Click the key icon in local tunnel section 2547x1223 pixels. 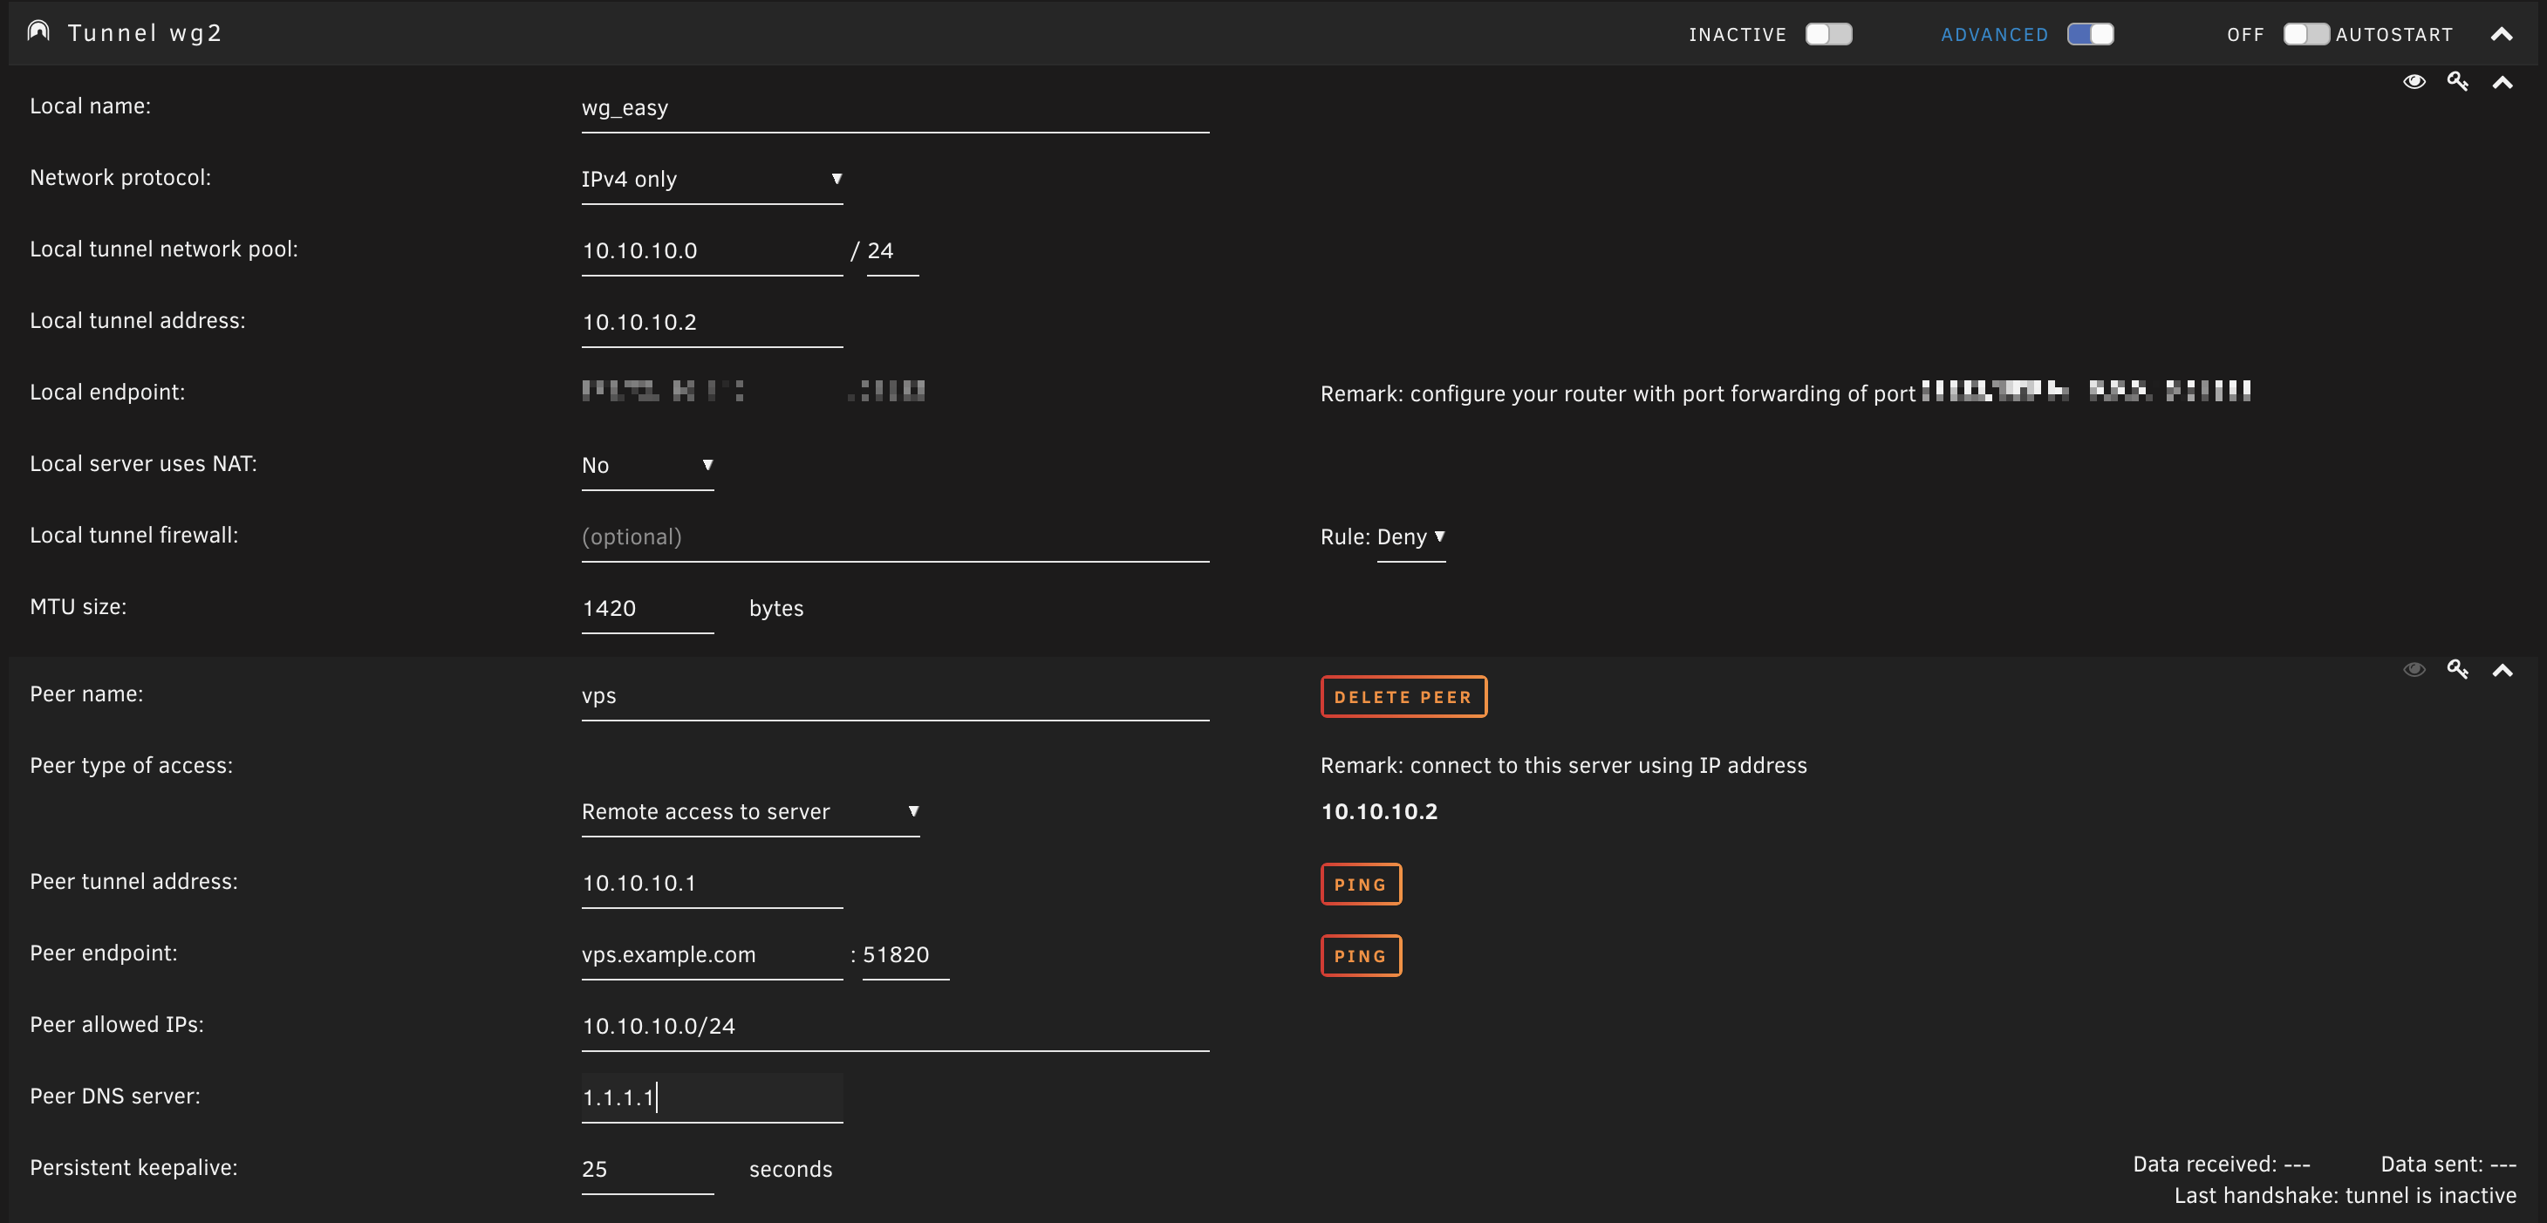(x=2457, y=82)
